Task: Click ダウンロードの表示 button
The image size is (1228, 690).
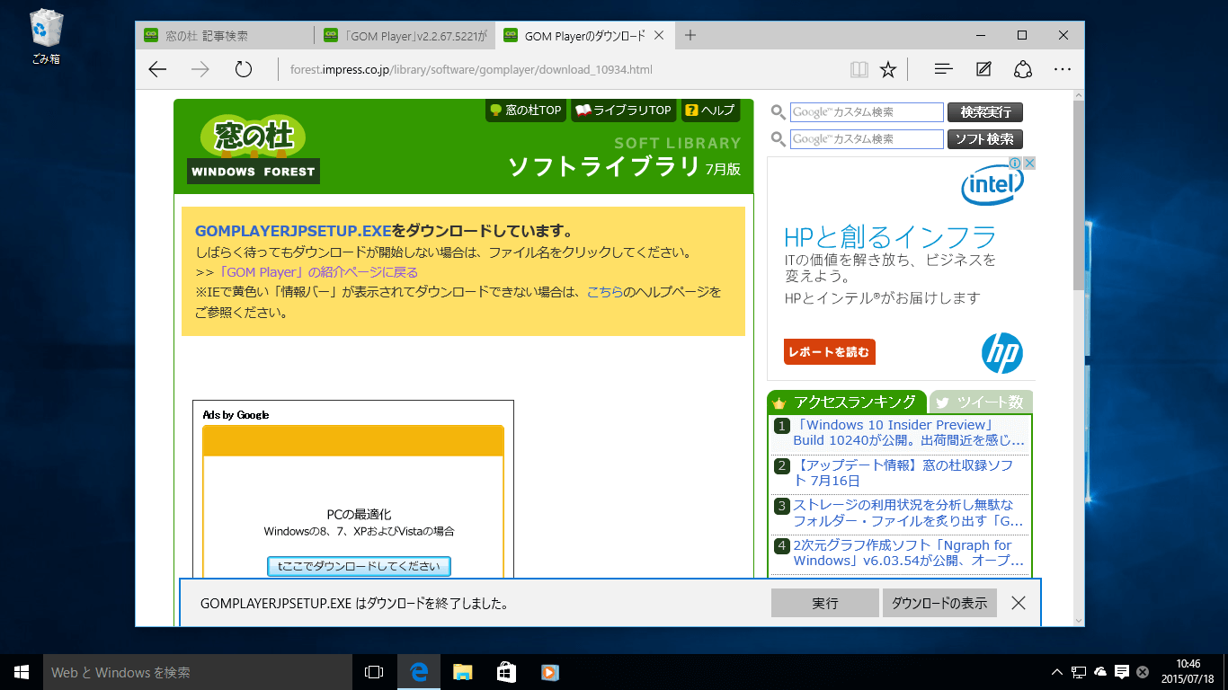Action: coord(939,603)
